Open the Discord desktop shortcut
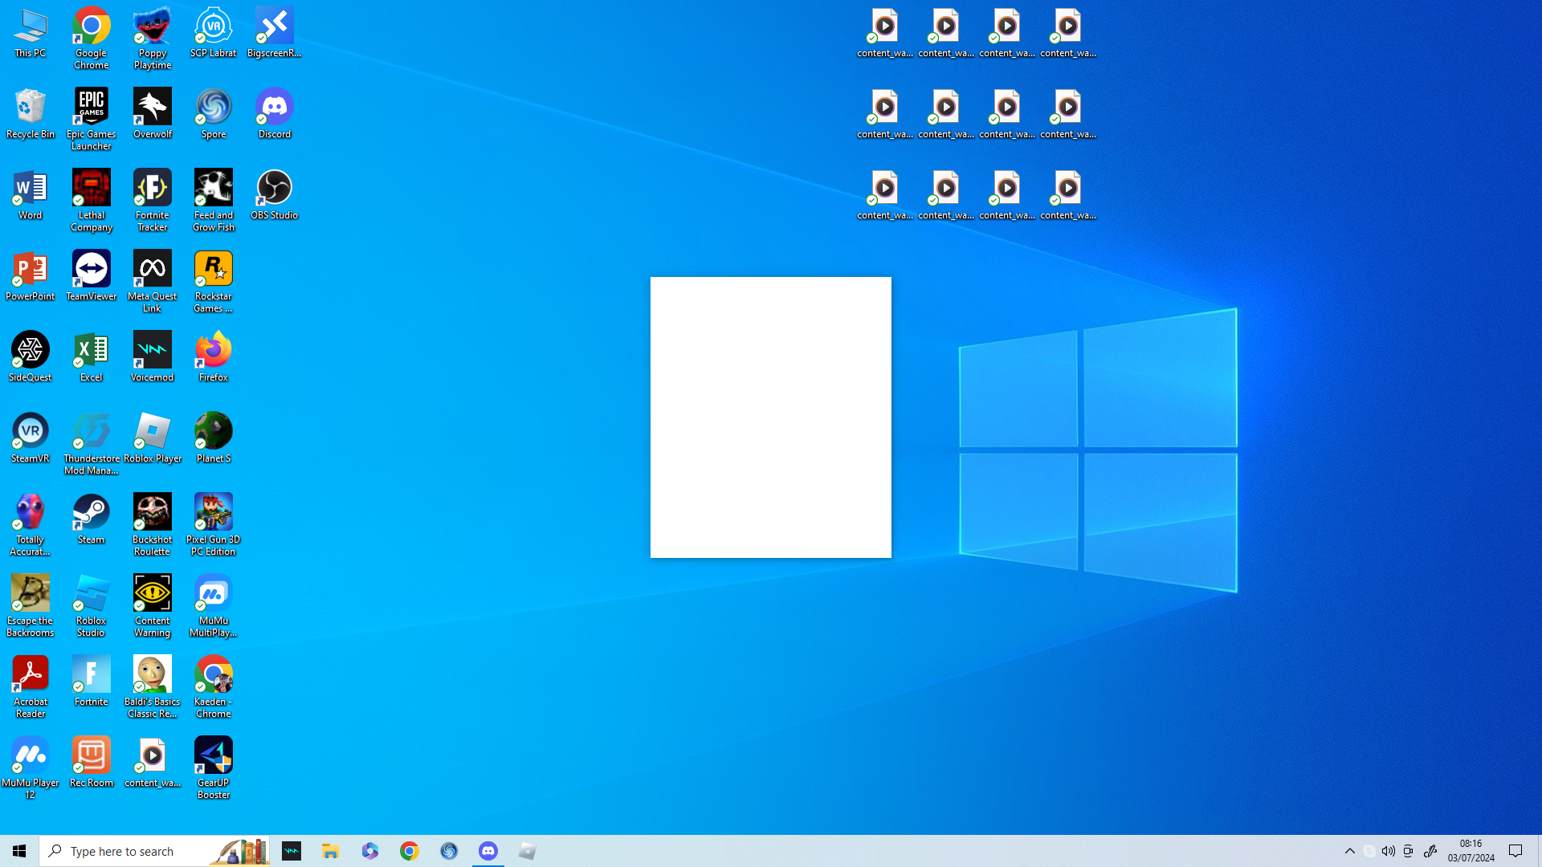Viewport: 1542px width, 867px height. pos(275,113)
